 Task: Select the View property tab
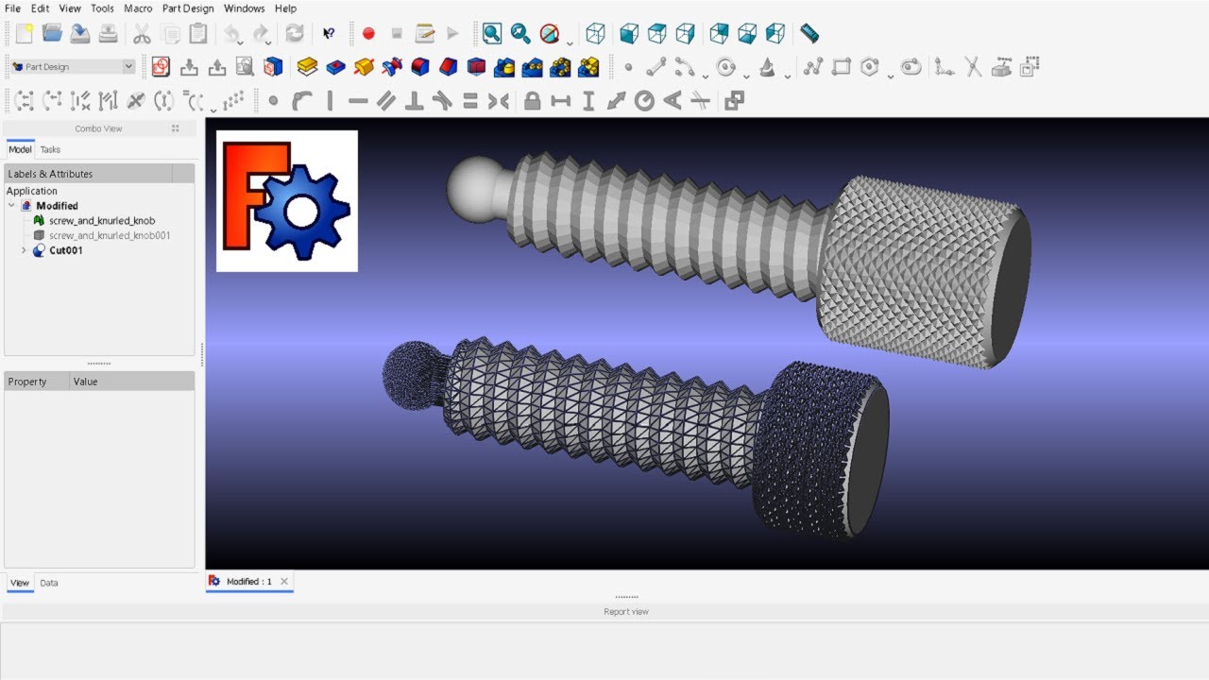coord(20,583)
